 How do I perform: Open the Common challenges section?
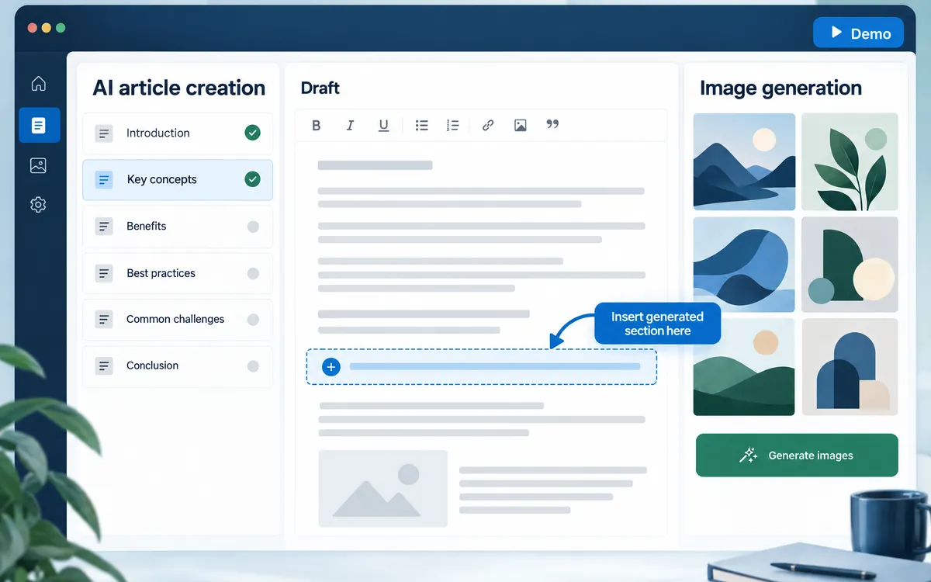pos(178,319)
